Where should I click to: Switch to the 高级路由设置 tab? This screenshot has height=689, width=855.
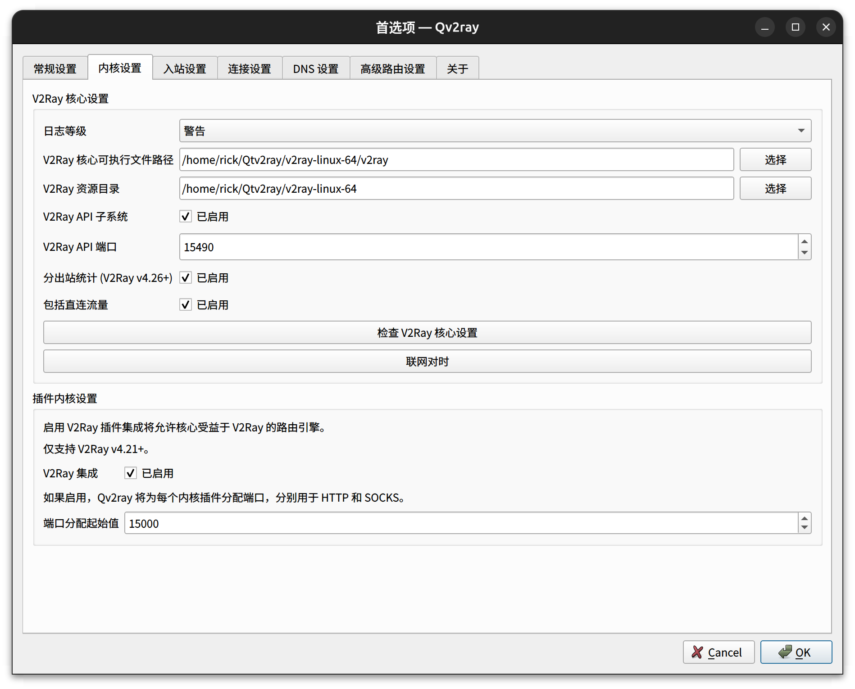(x=393, y=68)
